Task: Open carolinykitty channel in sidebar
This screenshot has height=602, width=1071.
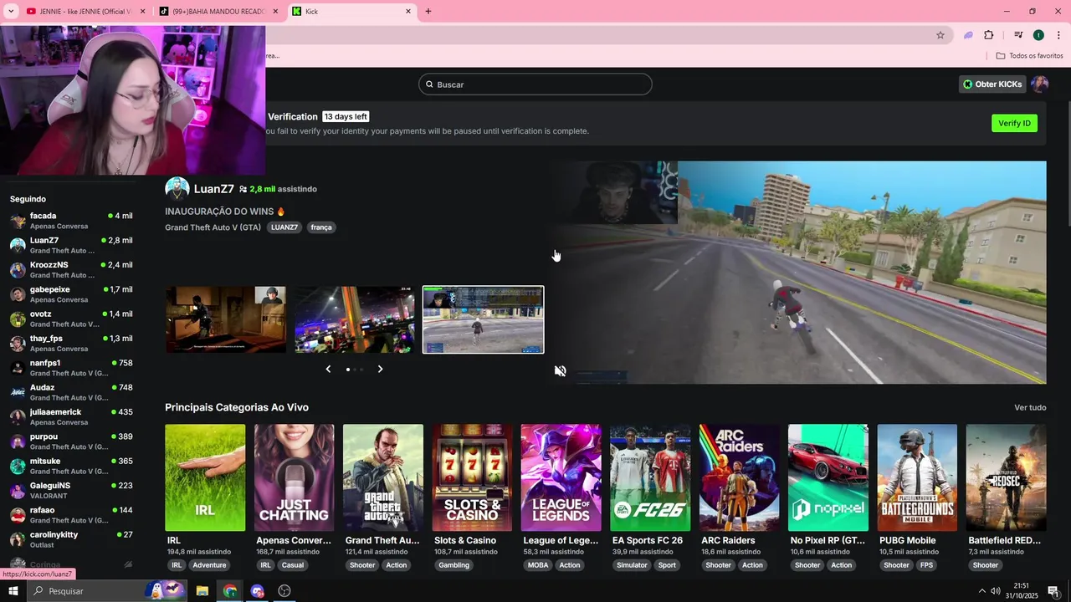Action: point(71,539)
